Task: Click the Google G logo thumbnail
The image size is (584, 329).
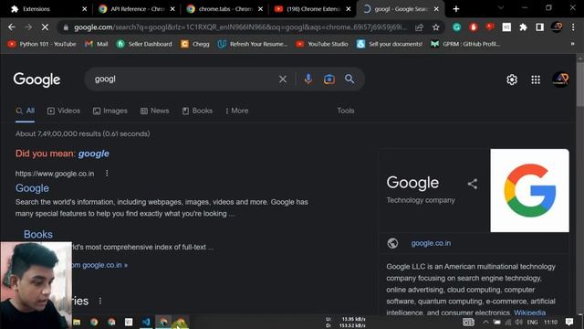Action: [529, 190]
